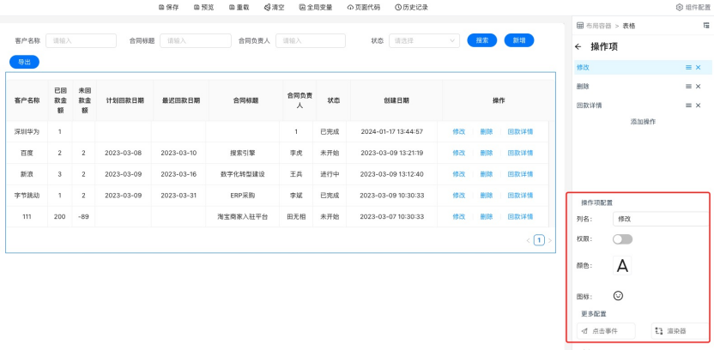Toggle the 权限 permission switch
This screenshot has width=714, height=350.
[622, 239]
